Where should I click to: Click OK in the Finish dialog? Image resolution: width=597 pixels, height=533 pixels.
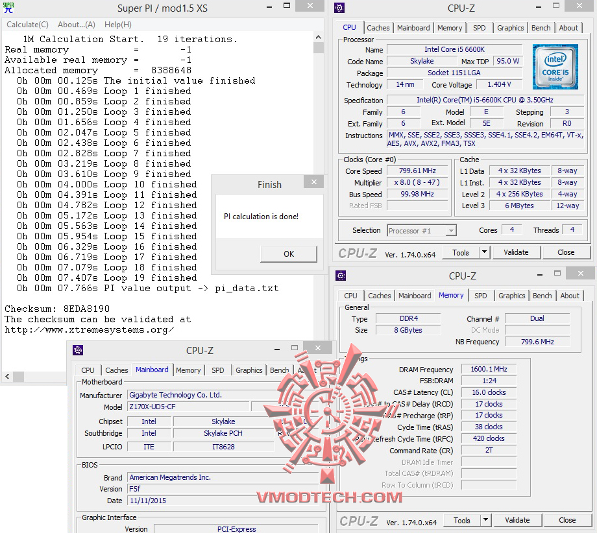click(289, 254)
